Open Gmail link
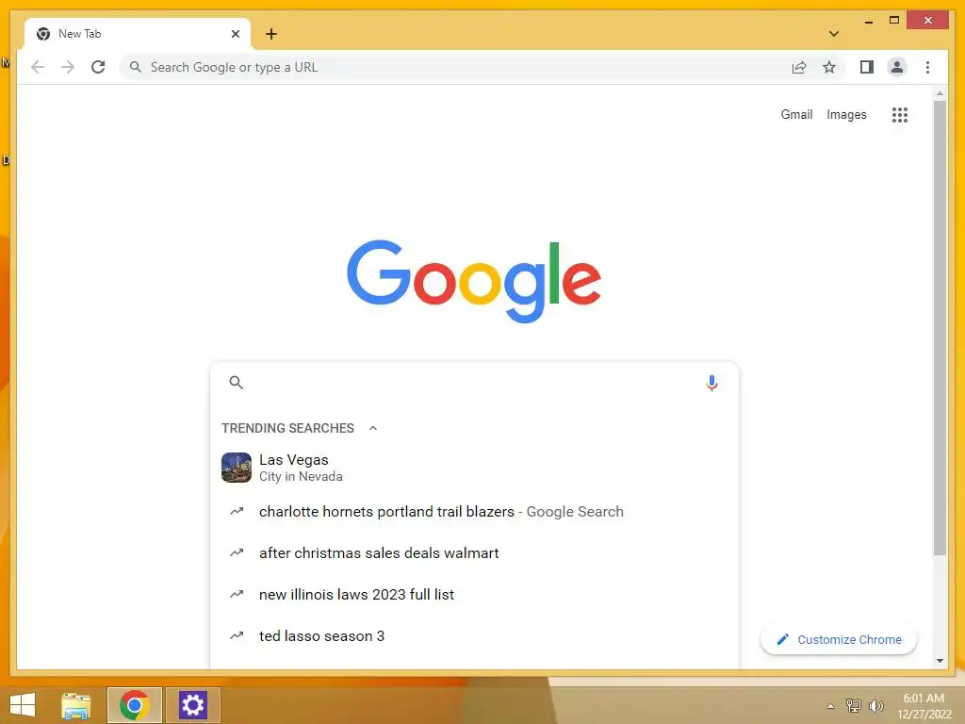 [x=796, y=114]
